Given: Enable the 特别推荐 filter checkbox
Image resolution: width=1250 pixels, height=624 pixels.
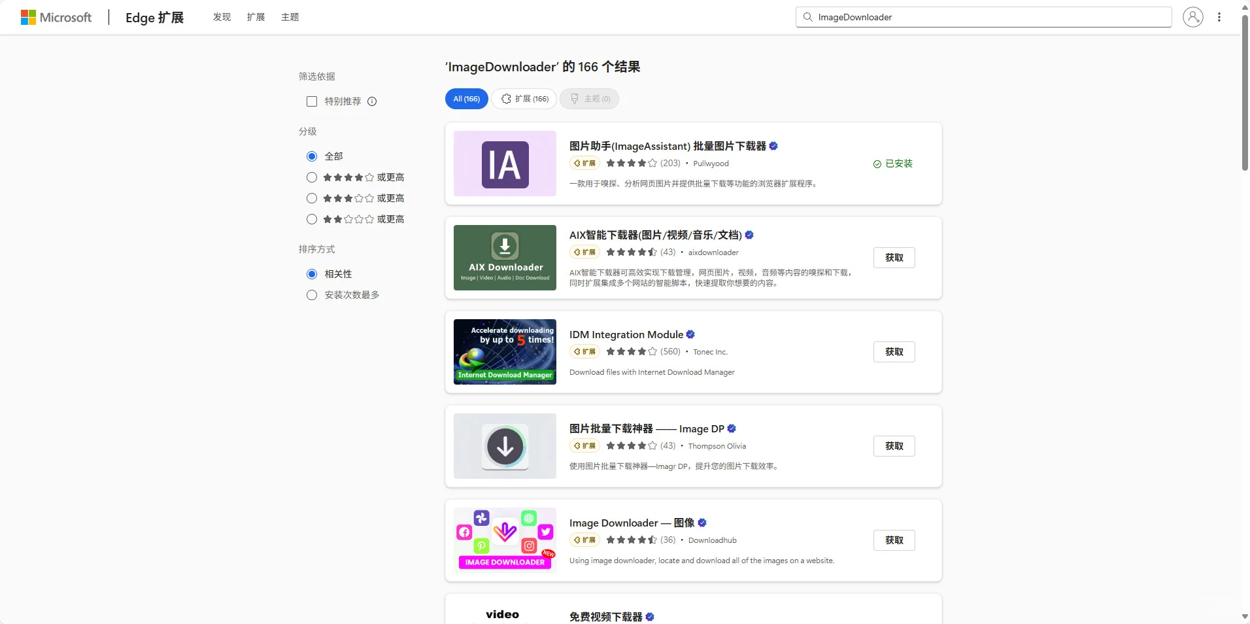Looking at the screenshot, I should [312, 101].
